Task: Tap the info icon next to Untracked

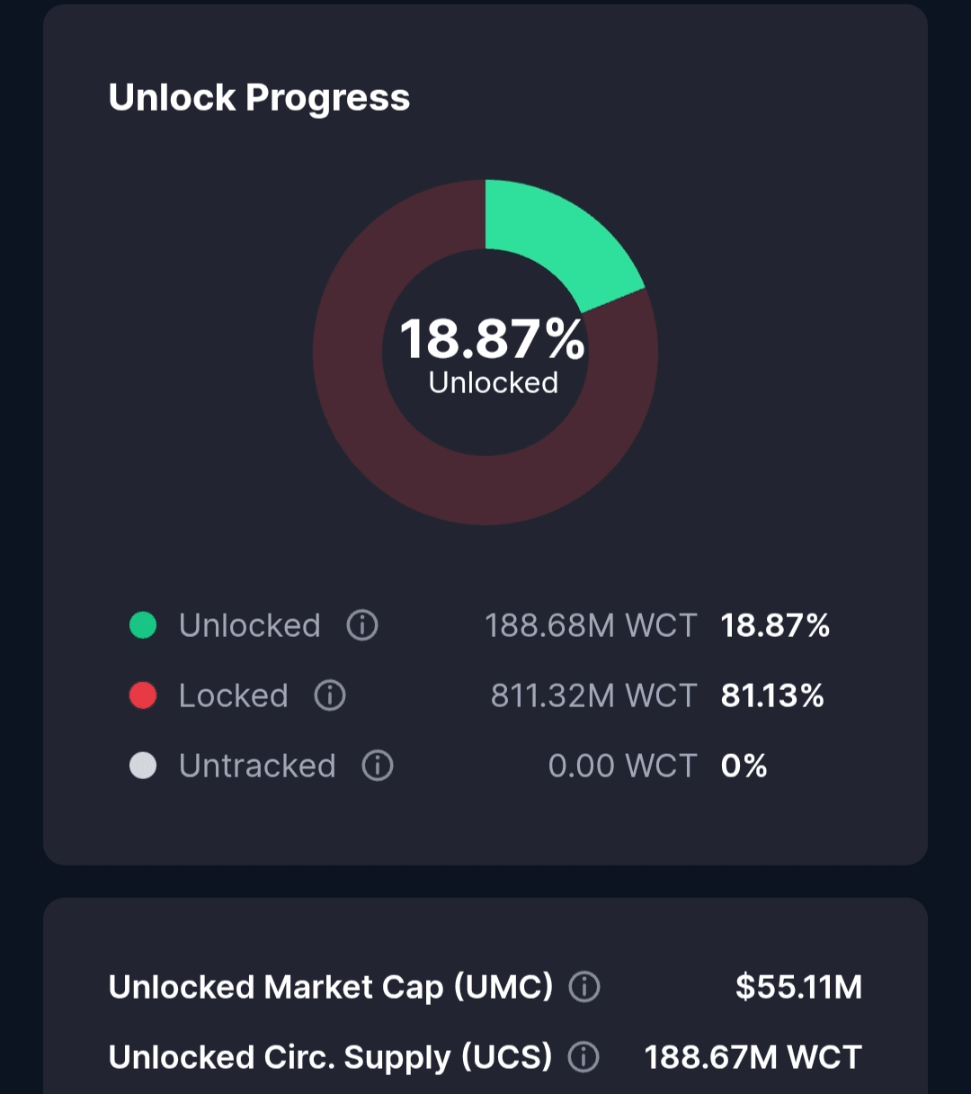Action: 378,765
